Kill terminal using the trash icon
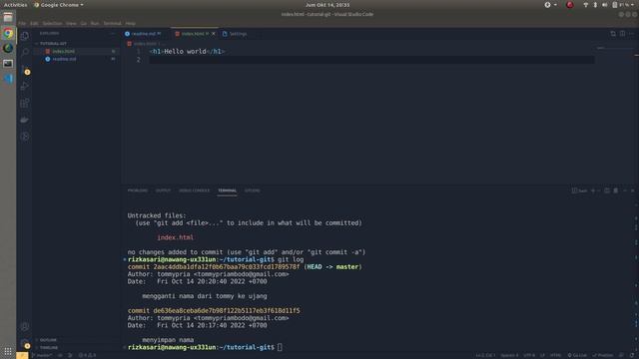This screenshot has height=359, width=639. click(616, 190)
